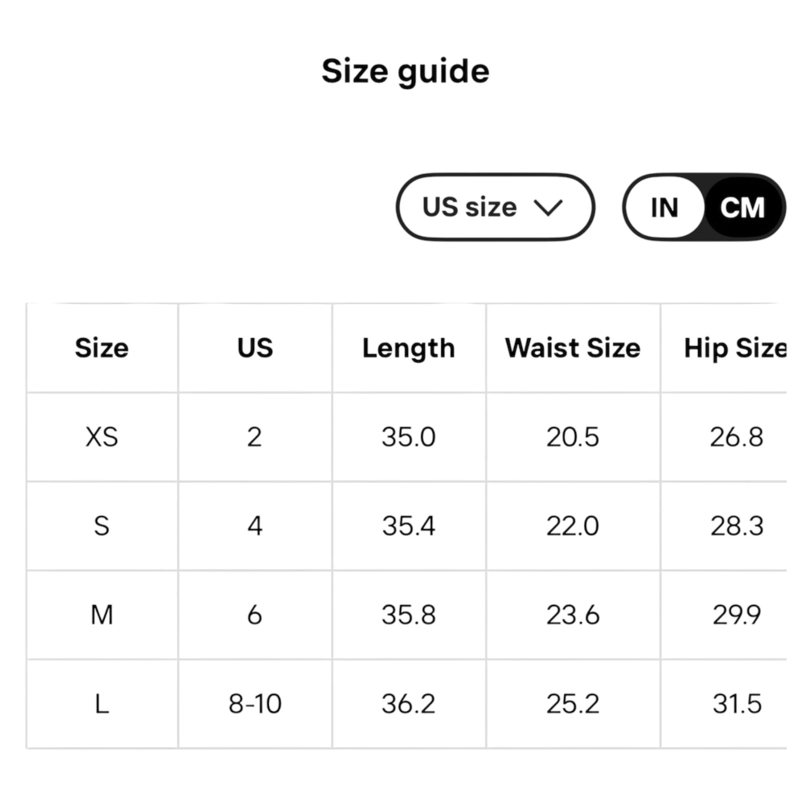This screenshot has width=812, height=812.
Task: Click the chevron arrow beside US size
Action: pos(548,208)
